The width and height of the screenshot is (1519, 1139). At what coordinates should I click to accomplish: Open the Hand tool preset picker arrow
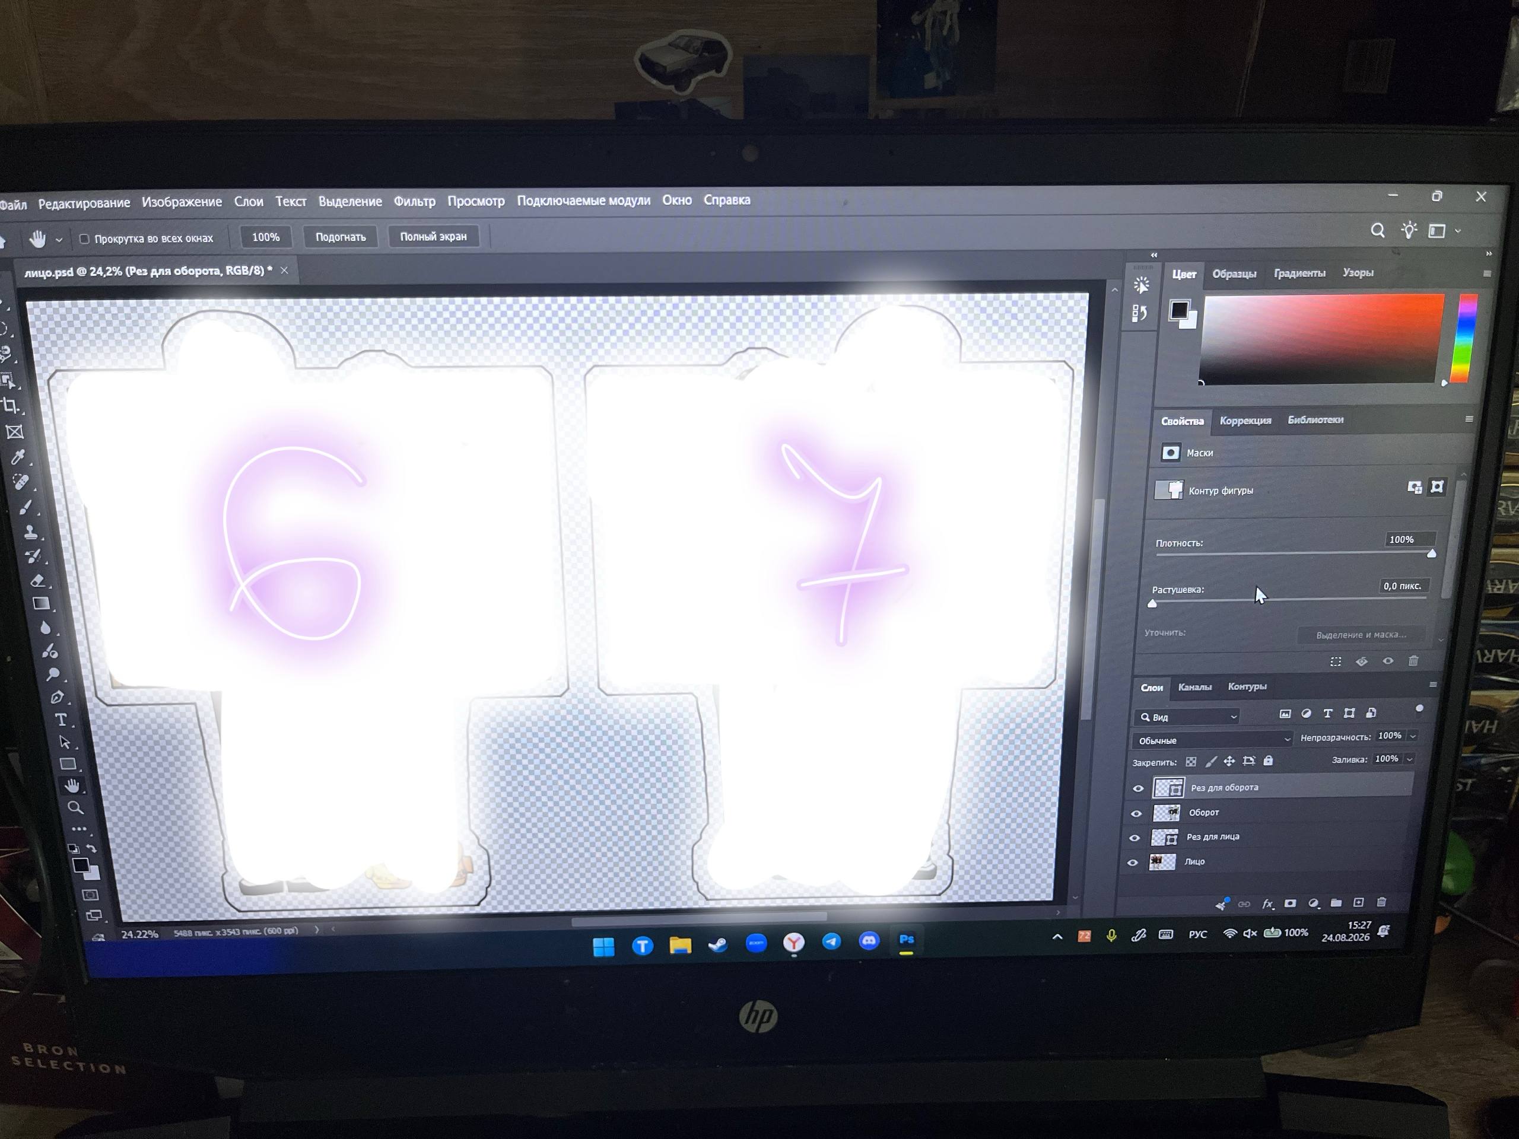click(59, 240)
